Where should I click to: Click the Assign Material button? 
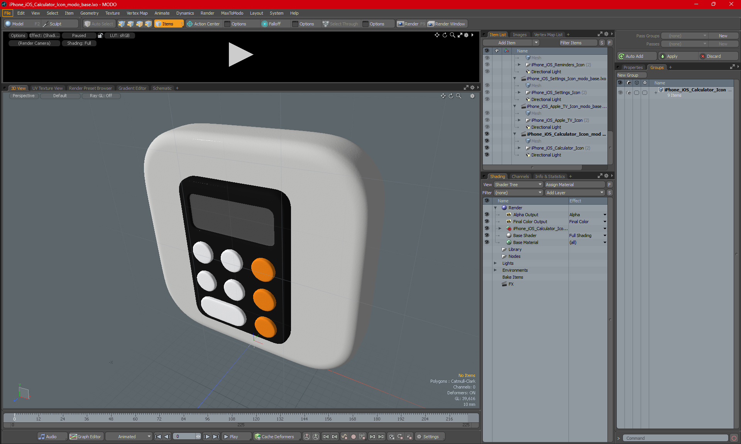(x=575, y=185)
